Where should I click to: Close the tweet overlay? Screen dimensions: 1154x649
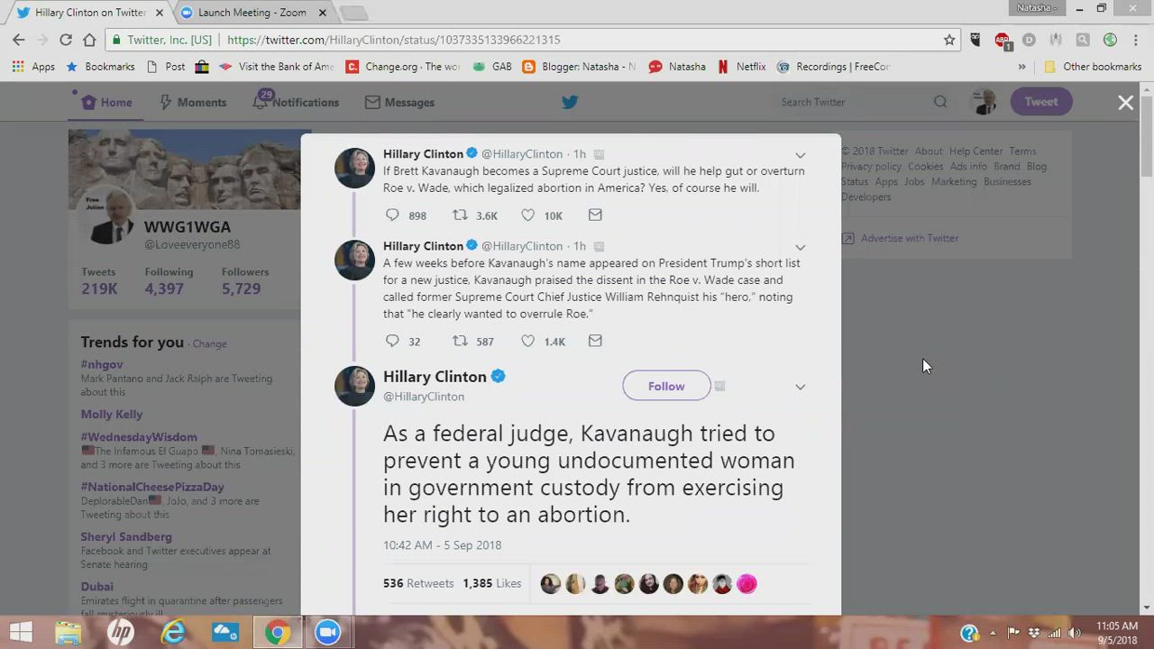(1126, 103)
